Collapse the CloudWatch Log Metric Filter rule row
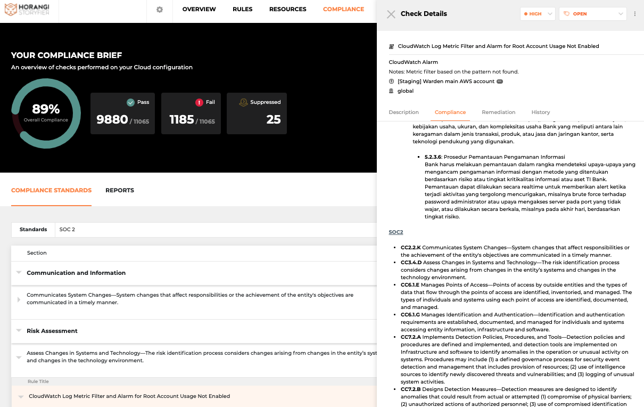Viewport: 644px width, 407px height. click(x=21, y=396)
